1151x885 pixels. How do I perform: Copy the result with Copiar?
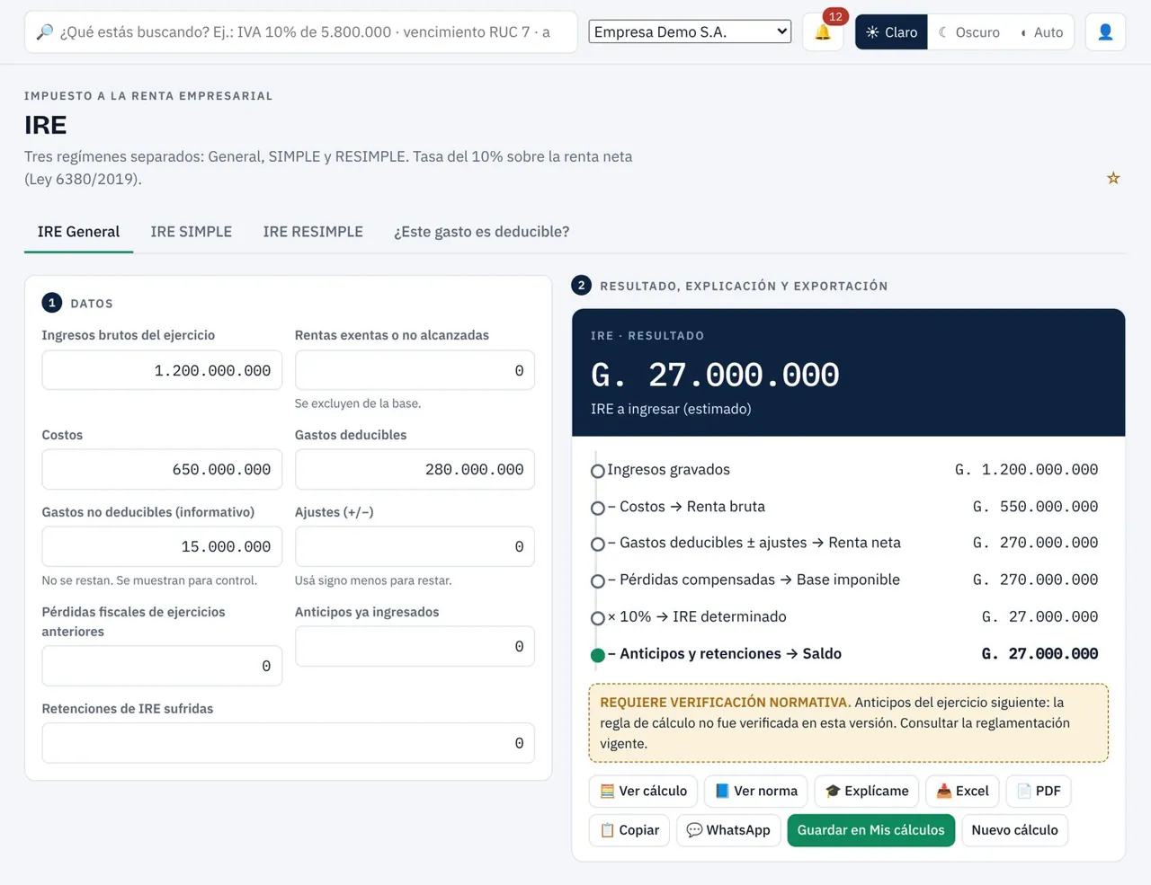pyautogui.click(x=629, y=830)
